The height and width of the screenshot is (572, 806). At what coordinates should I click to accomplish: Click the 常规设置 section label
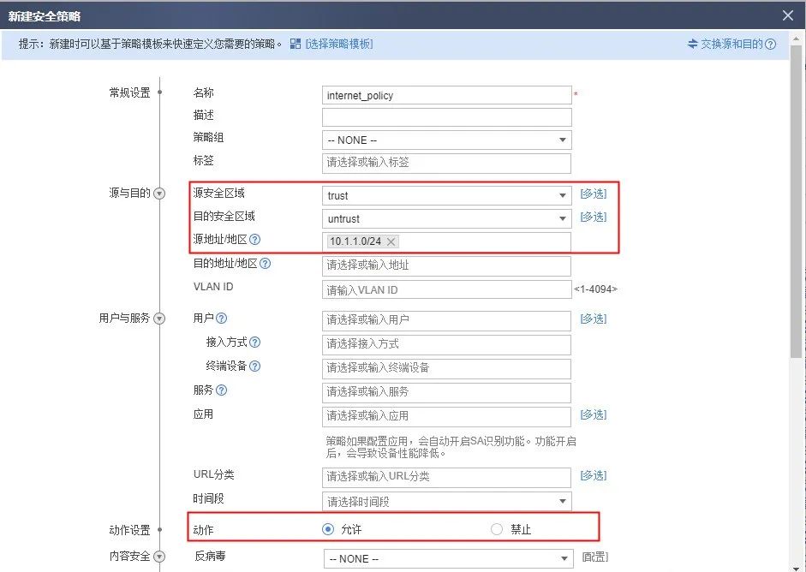(x=129, y=92)
